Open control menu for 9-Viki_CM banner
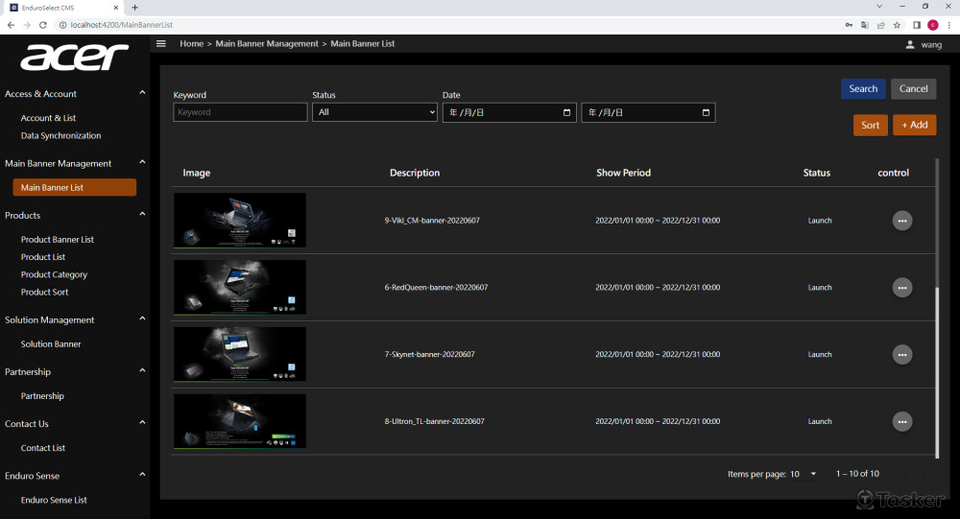This screenshot has height=519, width=960. pyautogui.click(x=901, y=221)
